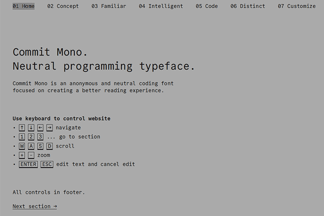Open the 02 Concept section
This screenshot has height=216, width=324.
point(63,6)
